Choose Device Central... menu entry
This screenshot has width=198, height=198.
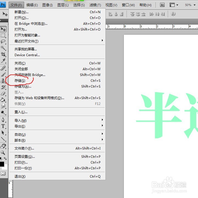coord(57,55)
